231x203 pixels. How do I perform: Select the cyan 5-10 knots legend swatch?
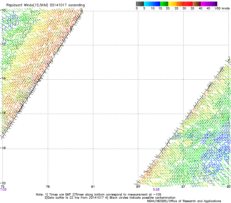pyautogui.click(x=148, y=4)
